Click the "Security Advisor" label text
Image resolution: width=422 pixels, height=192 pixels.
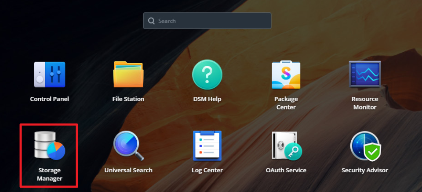[x=365, y=170]
